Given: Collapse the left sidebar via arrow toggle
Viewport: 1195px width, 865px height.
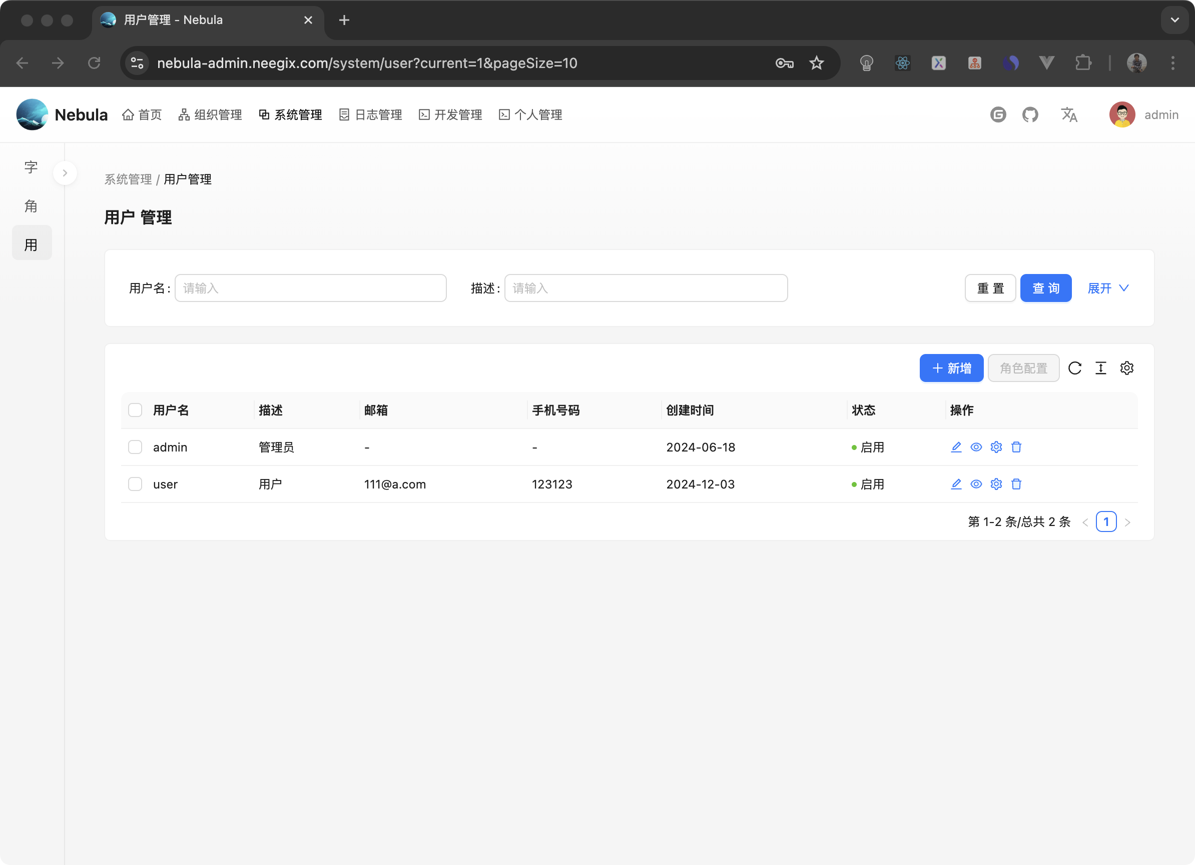Looking at the screenshot, I should point(65,172).
